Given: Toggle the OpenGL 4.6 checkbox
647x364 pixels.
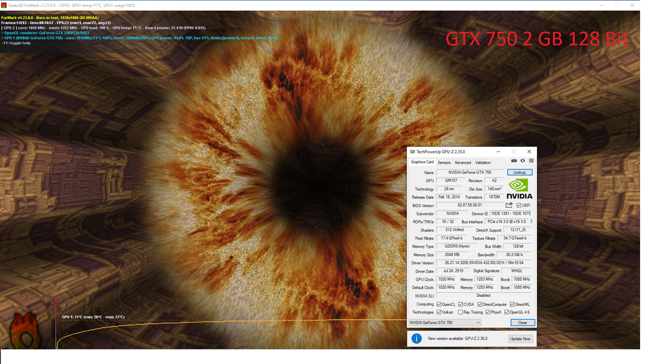Looking at the screenshot, I should (507, 312).
